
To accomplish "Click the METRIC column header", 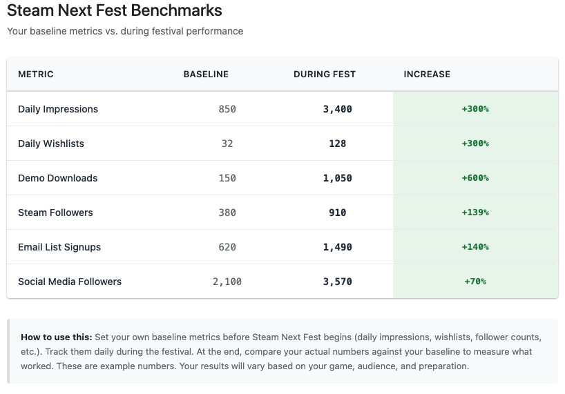I will pyautogui.click(x=36, y=74).
